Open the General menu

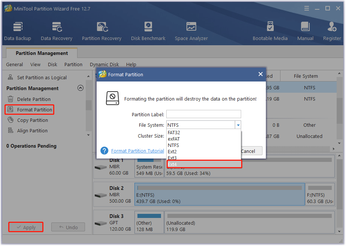click(14, 65)
